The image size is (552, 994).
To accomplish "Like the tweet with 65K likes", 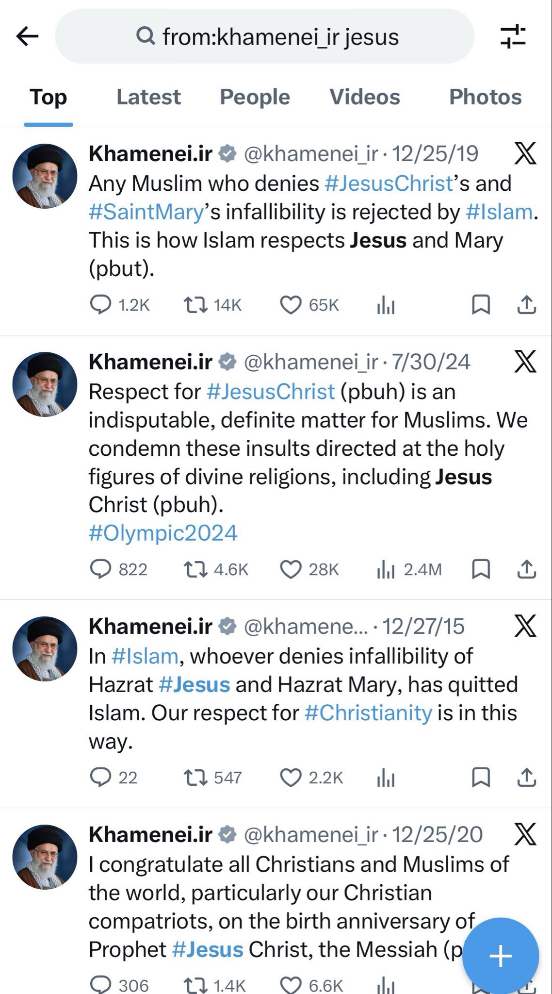I will [291, 305].
